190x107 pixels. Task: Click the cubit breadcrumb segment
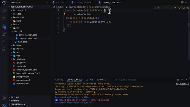[x=60, y=7]
